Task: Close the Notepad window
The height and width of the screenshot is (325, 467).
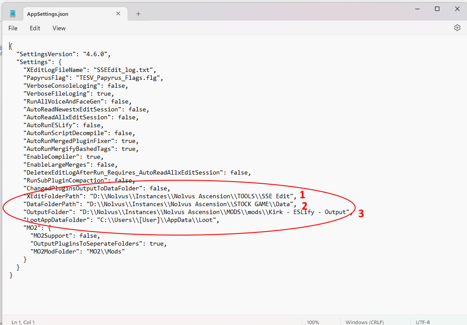Action: point(456,9)
